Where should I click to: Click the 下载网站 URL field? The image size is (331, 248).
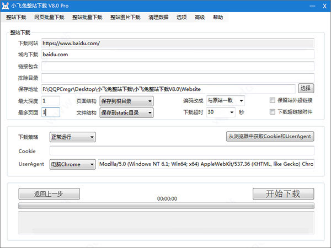tap(178, 43)
